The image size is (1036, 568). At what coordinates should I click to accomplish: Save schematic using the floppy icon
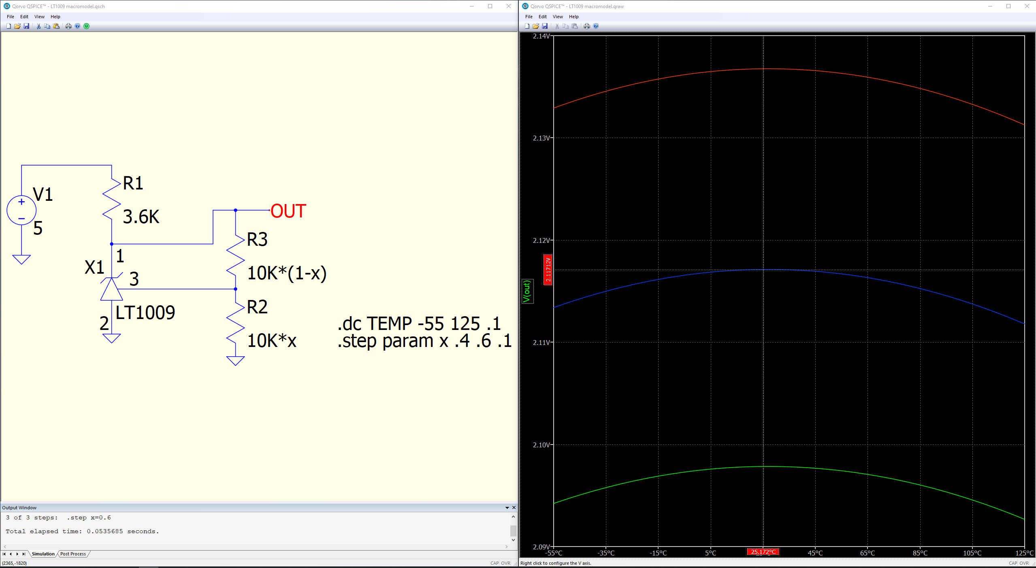[x=26, y=26]
